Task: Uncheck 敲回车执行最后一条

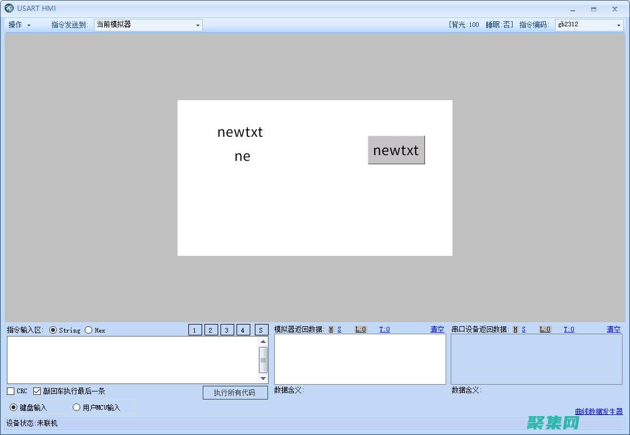Action: (x=37, y=391)
